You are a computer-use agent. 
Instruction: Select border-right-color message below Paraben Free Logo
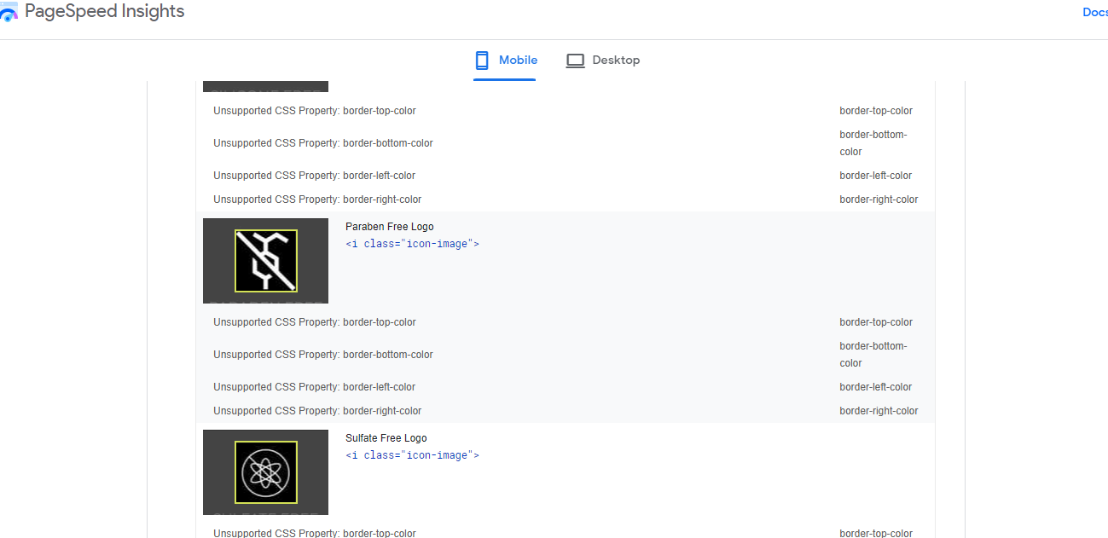point(317,411)
